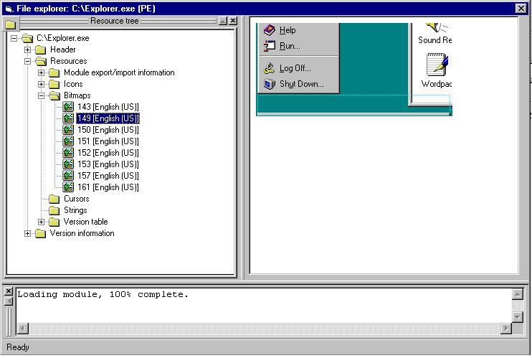
Task: Select 157 [English (US)] bitmap entry
Action: 108,176
